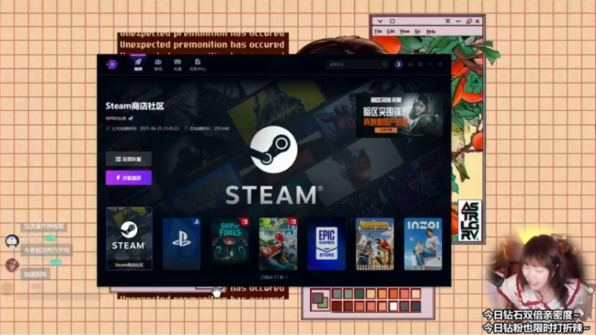Open the user avatar profile
The image size is (596, 335).
(x=399, y=64)
